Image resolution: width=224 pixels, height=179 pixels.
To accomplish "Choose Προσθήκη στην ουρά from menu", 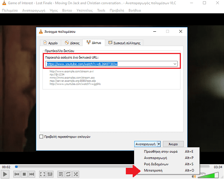I will click(167, 152).
